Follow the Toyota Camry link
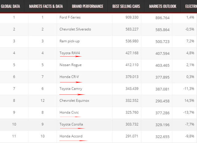 click(70, 89)
